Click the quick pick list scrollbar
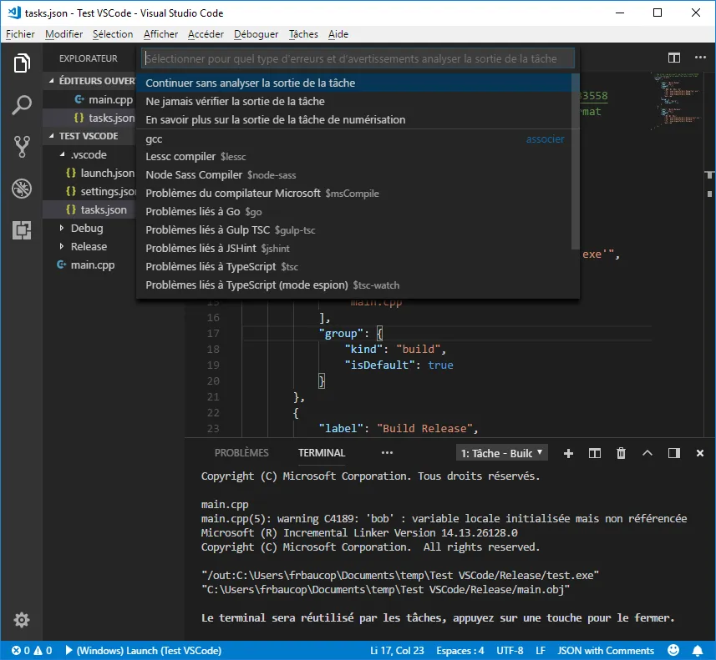The image size is (716, 660). point(576,162)
